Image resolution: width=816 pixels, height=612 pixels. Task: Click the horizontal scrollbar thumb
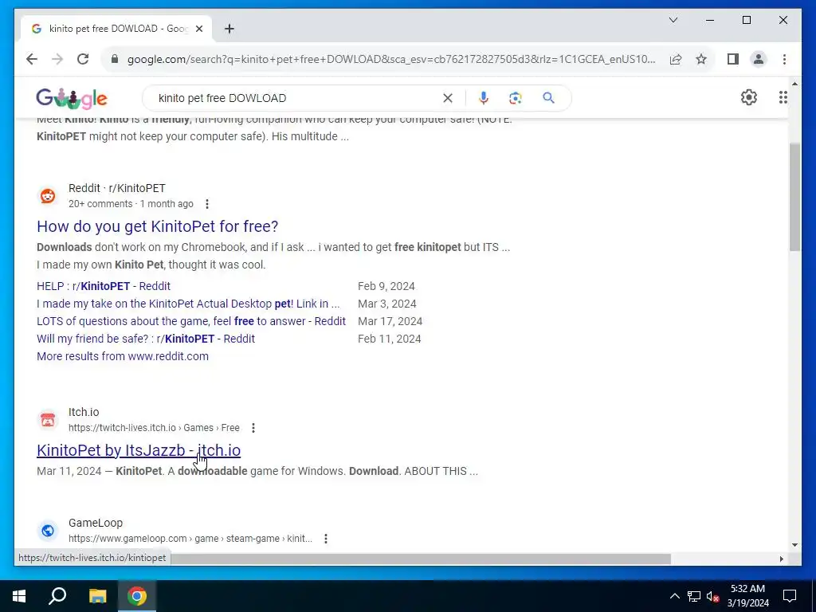(x=421, y=559)
